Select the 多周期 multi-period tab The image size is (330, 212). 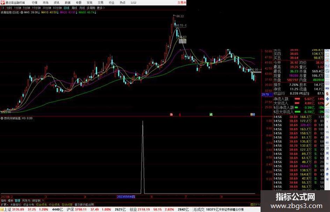[91, 8]
